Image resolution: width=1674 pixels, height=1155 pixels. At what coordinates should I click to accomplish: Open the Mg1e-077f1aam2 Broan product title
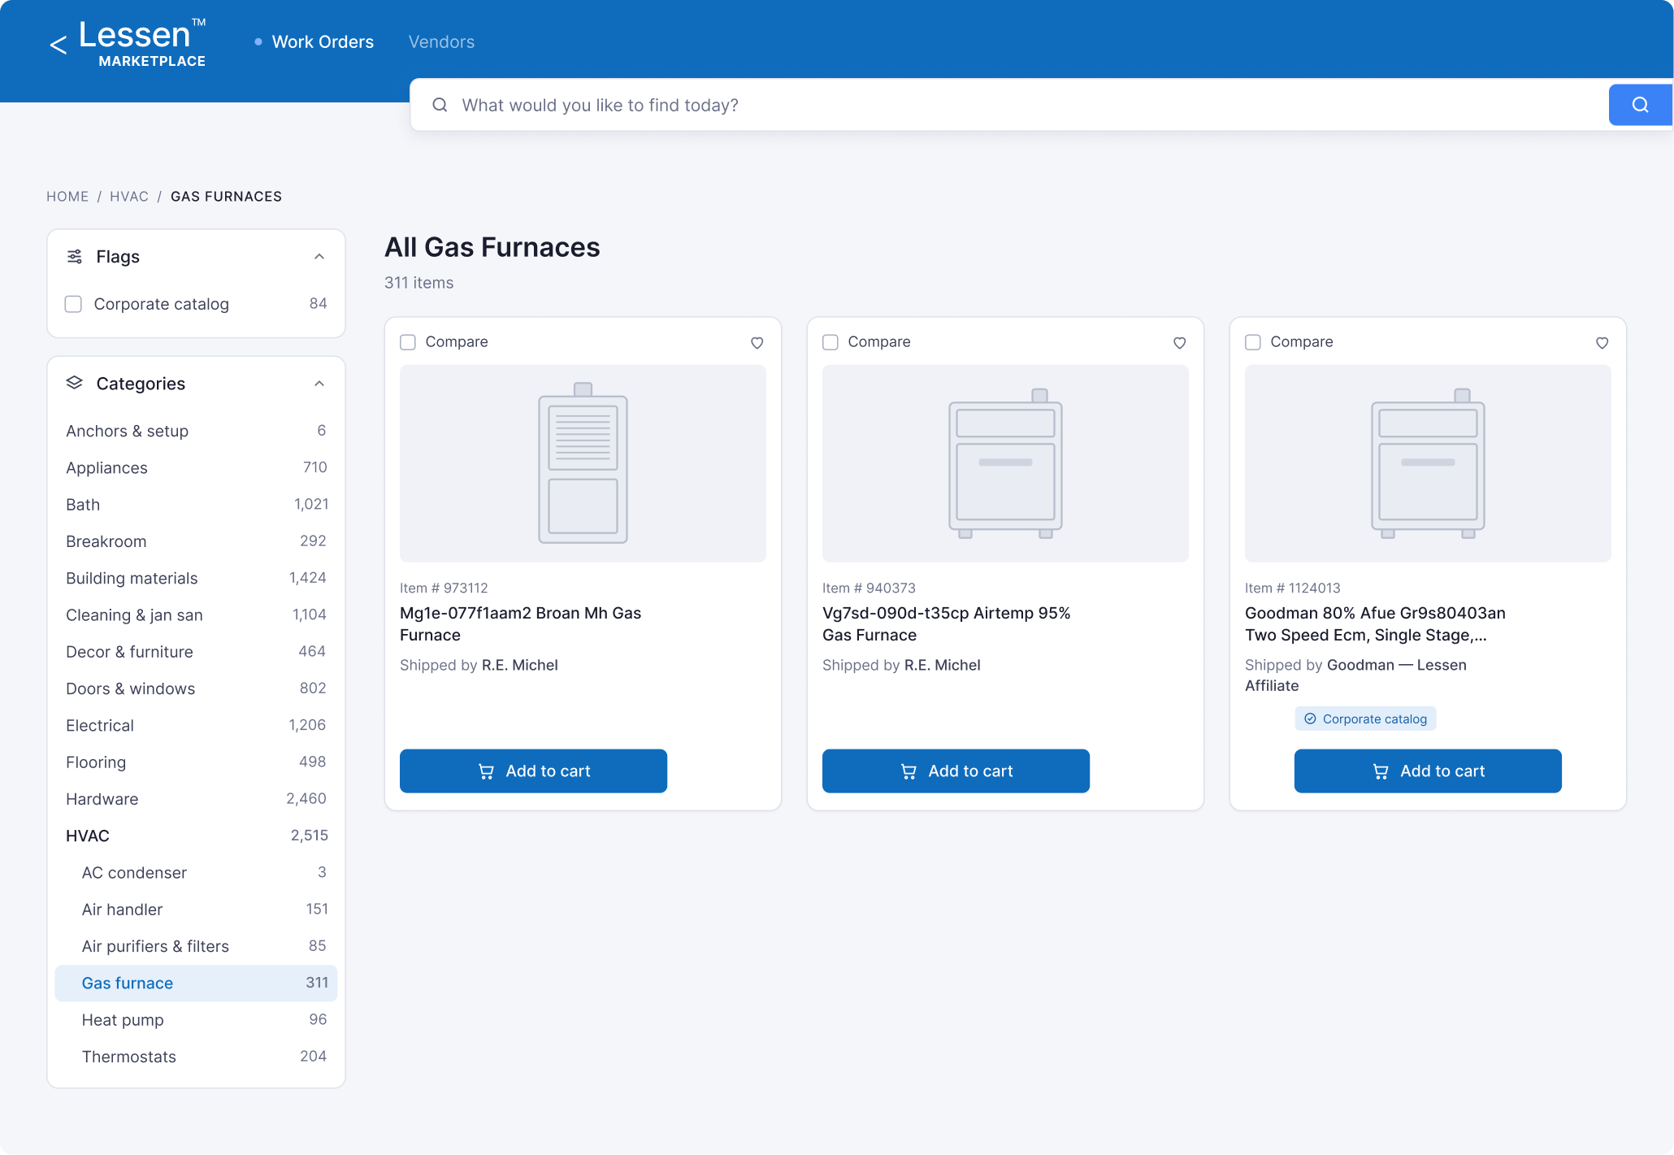pos(520,624)
